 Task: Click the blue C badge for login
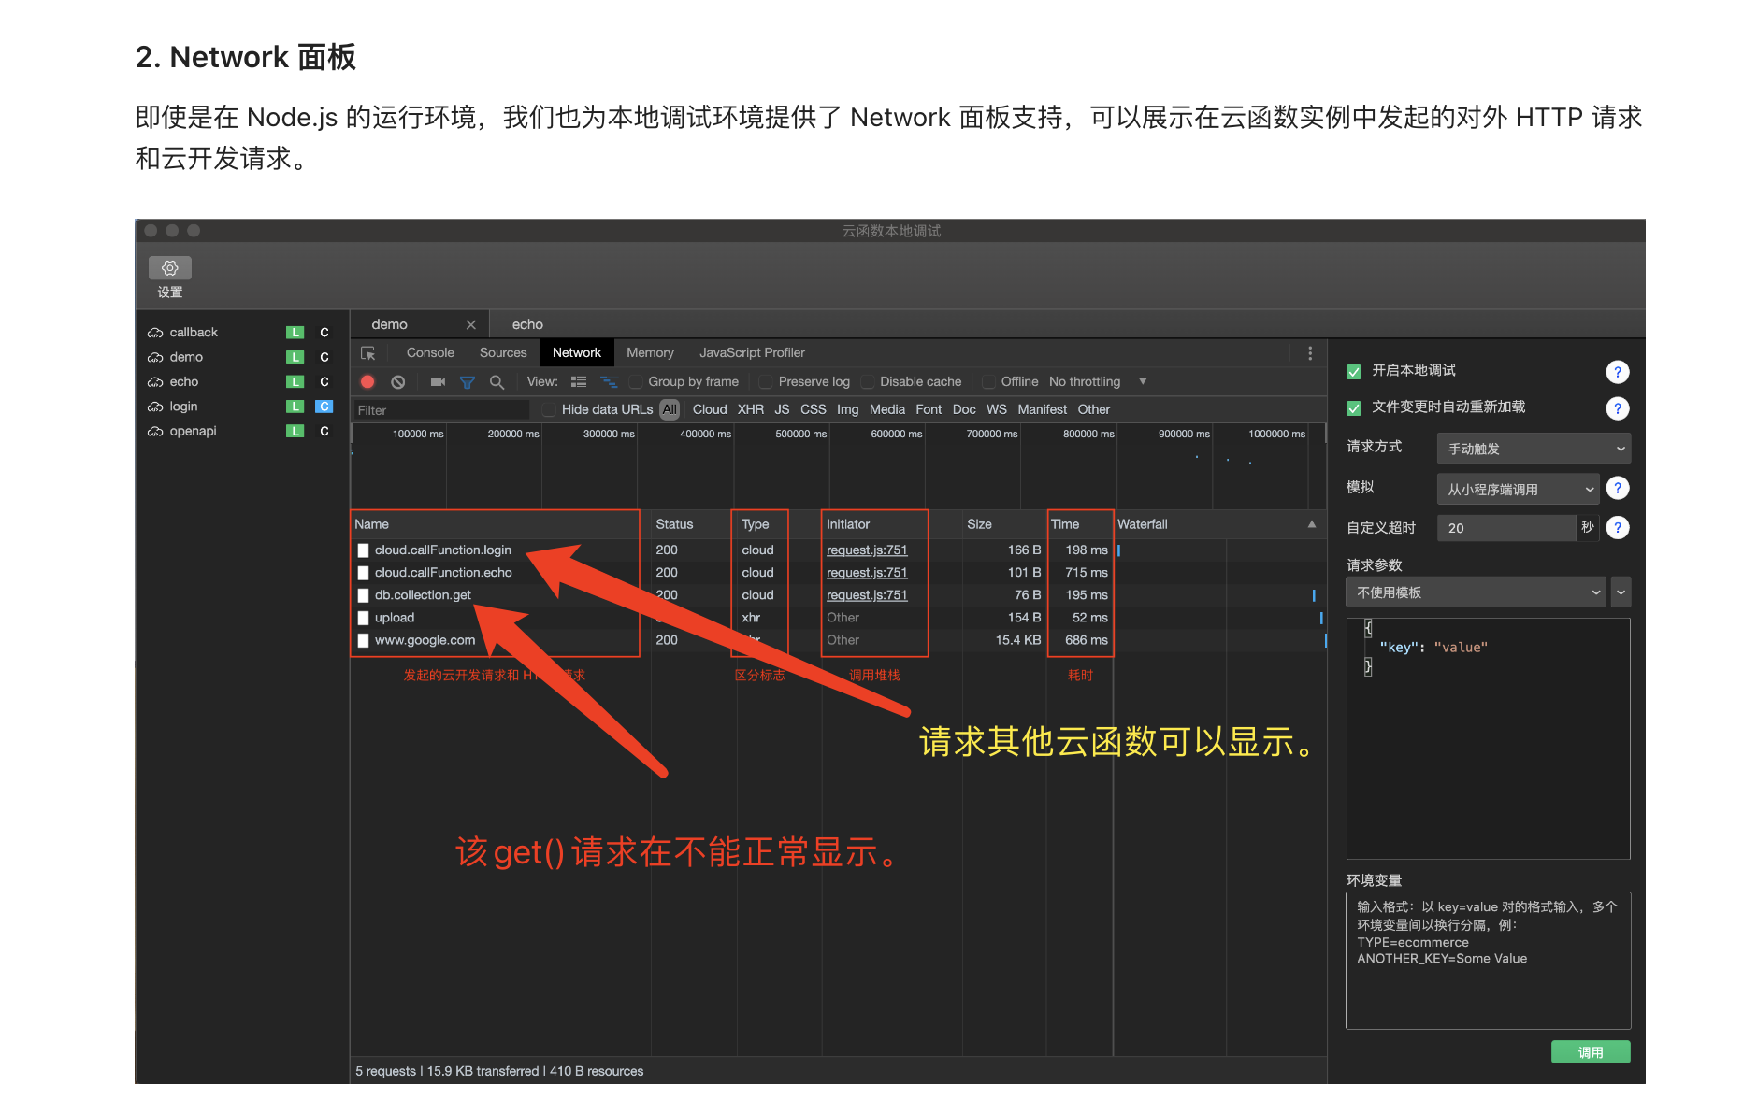click(x=324, y=407)
